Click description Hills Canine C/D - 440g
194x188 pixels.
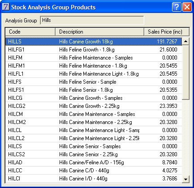point(84,171)
